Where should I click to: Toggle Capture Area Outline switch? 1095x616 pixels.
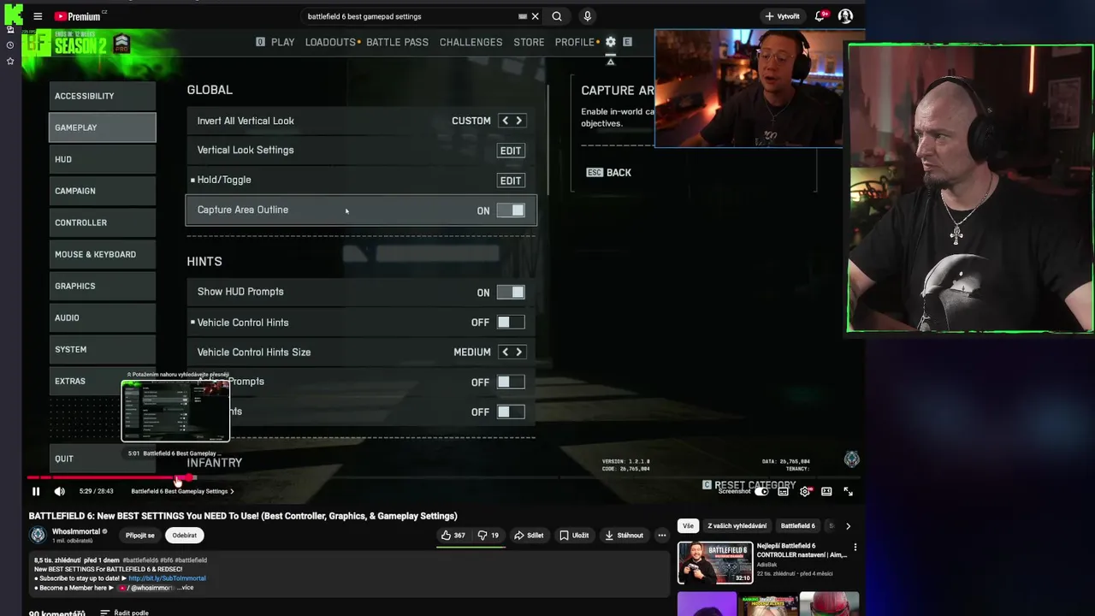(511, 210)
